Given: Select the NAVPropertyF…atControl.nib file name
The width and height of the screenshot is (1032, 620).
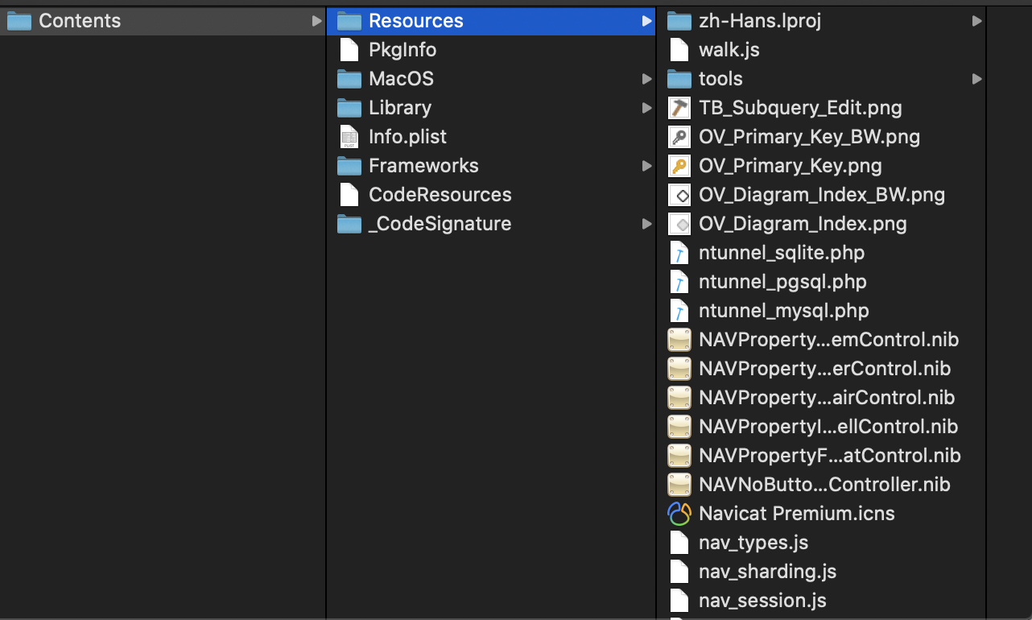Looking at the screenshot, I should 830,456.
